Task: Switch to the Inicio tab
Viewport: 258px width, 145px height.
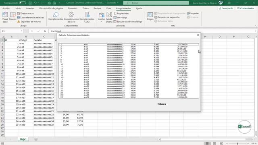Action: click(18, 8)
